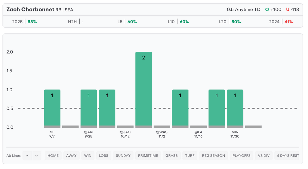The image size is (308, 169).
Task: Increase the Alt Lines value with up chevron
Action: pos(27,155)
